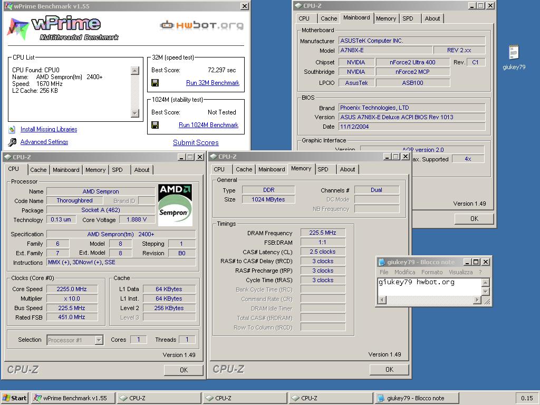Click the Southbridge nForce2 MCP field
The height and width of the screenshot is (405, 540).
point(412,72)
